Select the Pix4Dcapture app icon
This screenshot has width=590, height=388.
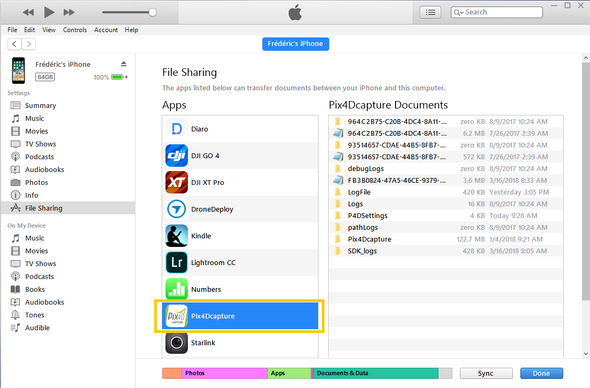click(x=177, y=316)
